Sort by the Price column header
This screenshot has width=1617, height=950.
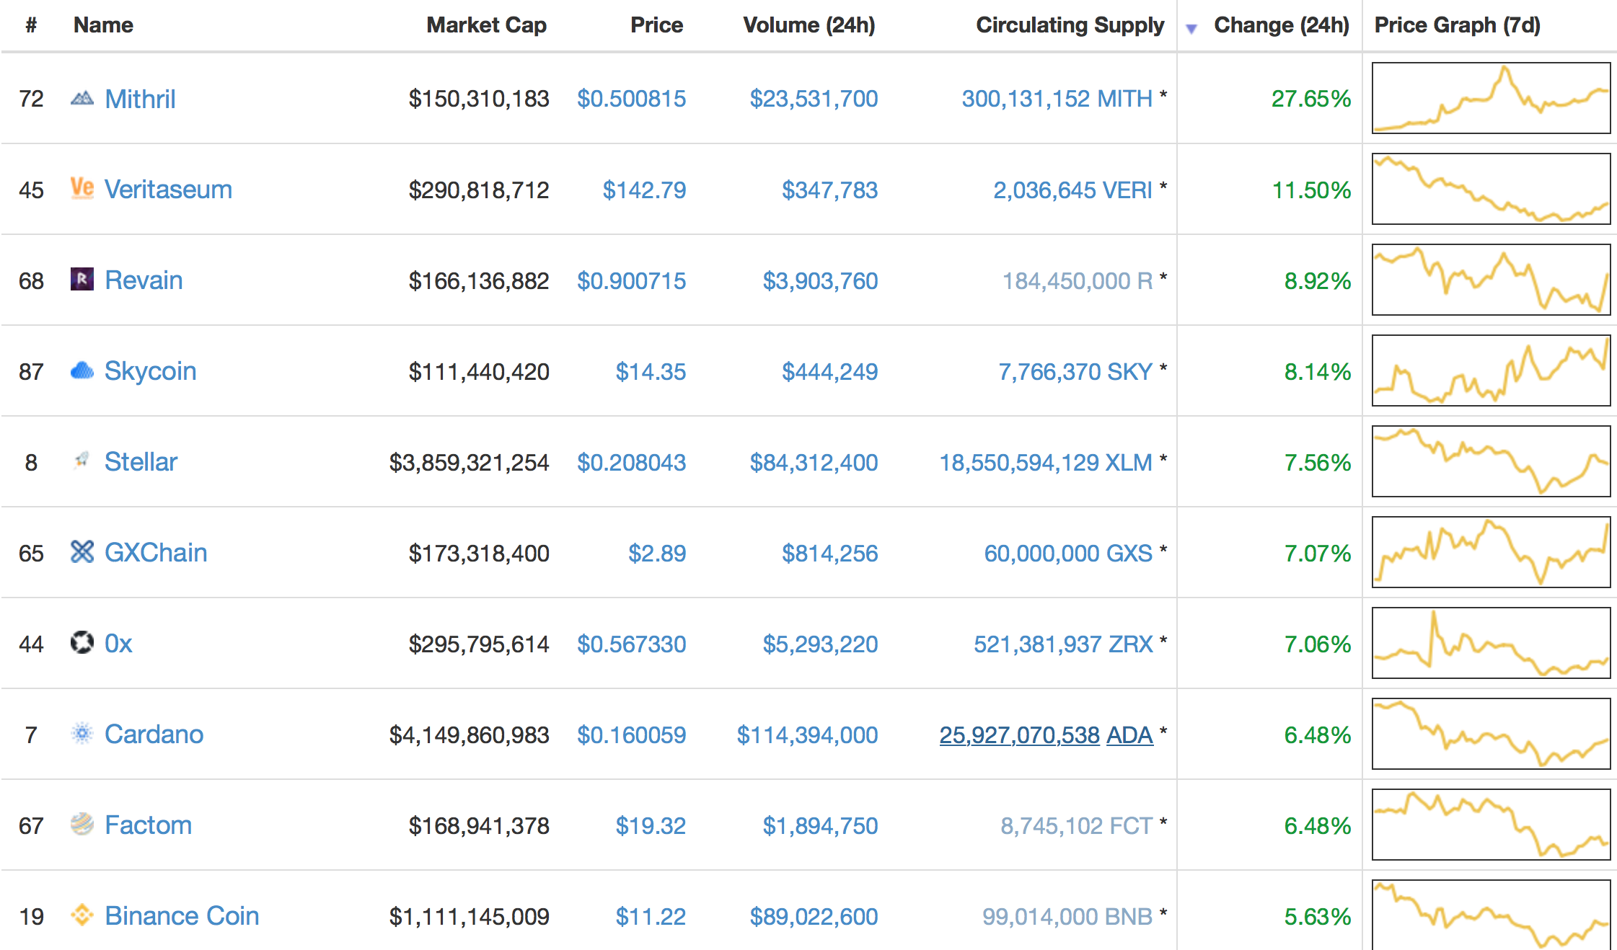[656, 25]
